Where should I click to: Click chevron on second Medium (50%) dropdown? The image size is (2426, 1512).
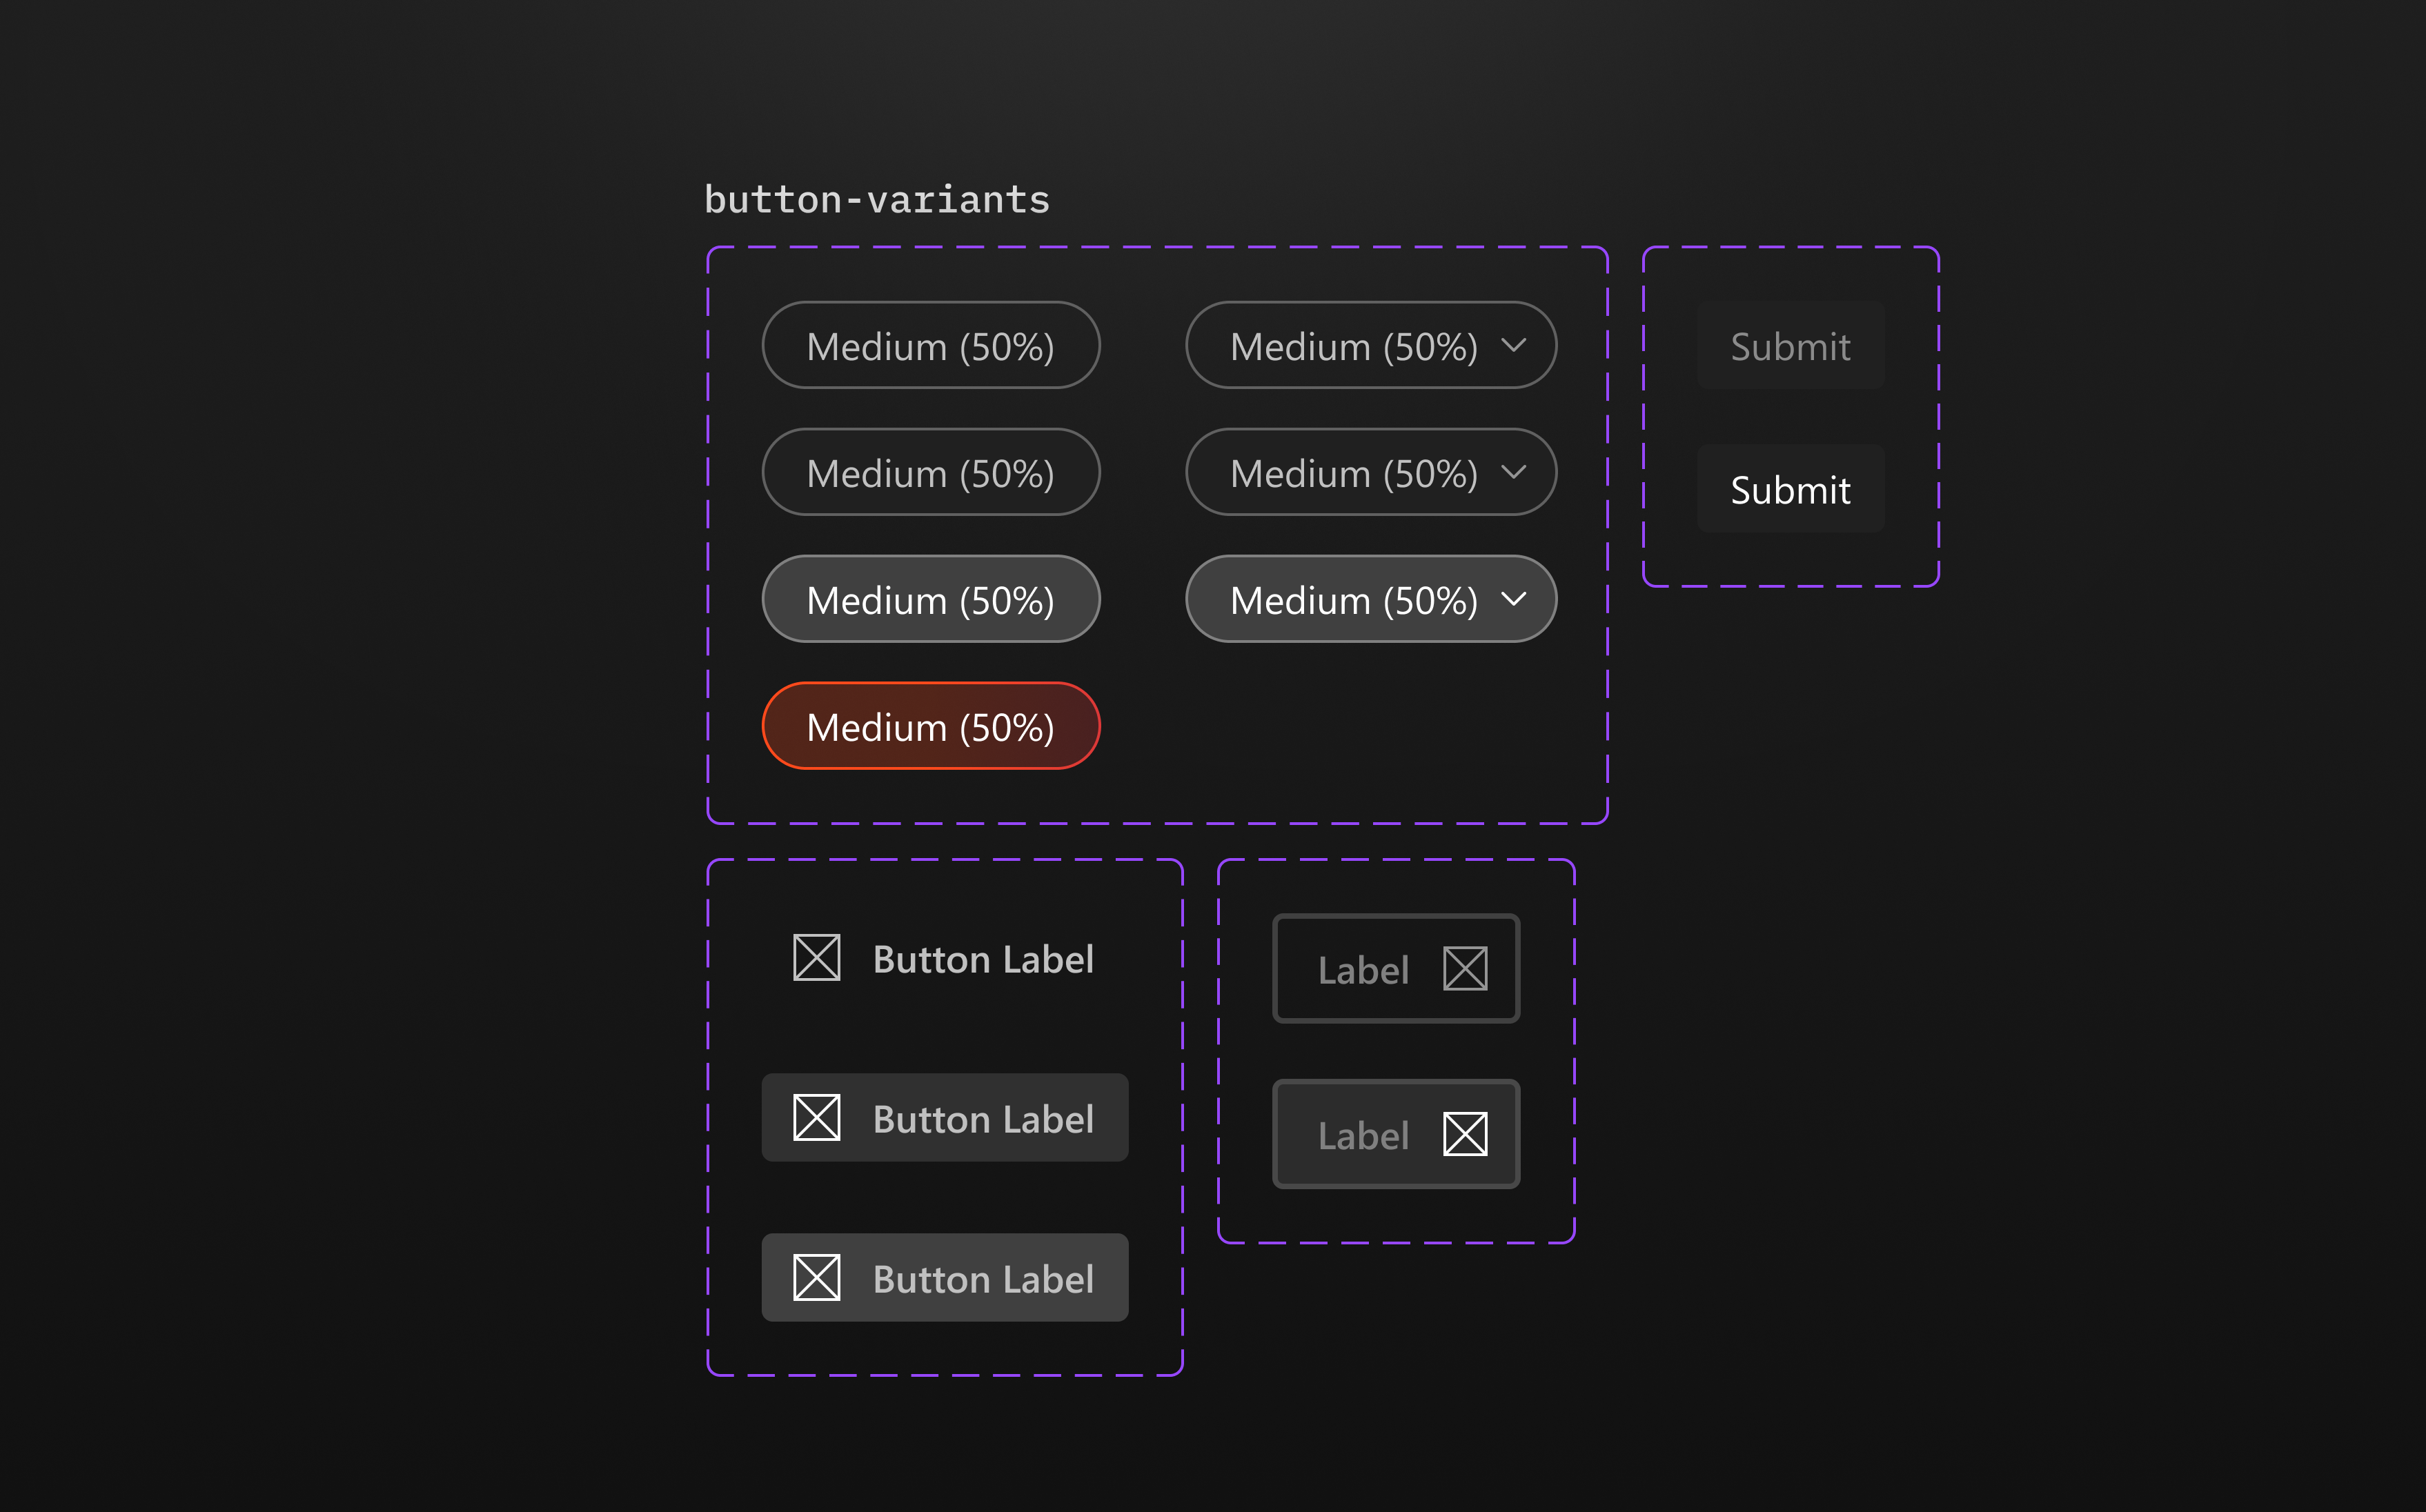(1513, 473)
